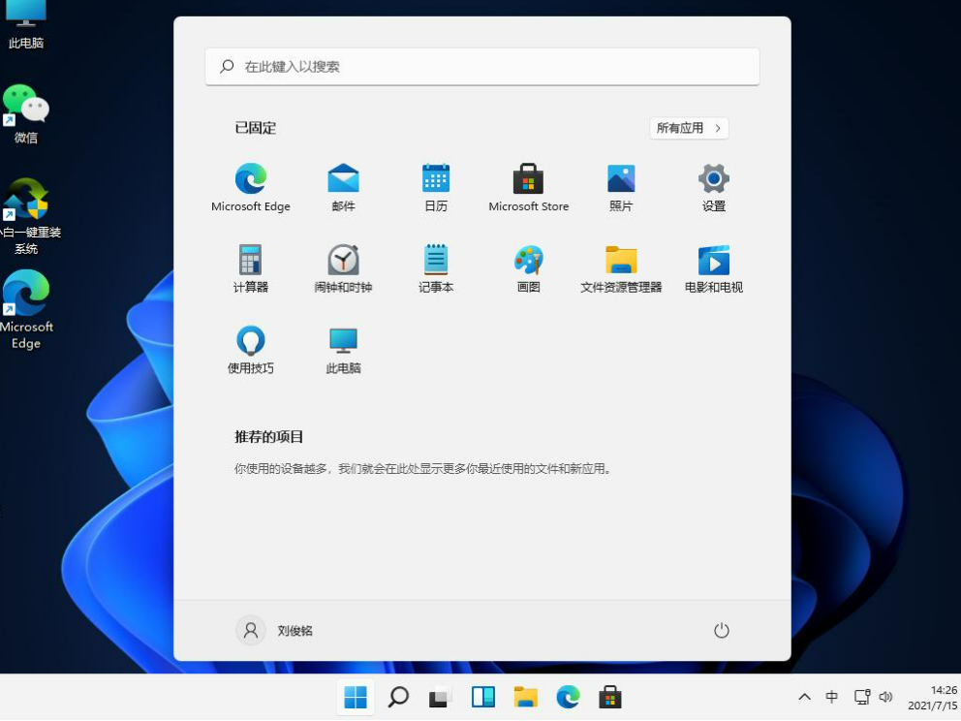Open Notepad (记事本) app
The image size is (961, 721).
point(436,261)
